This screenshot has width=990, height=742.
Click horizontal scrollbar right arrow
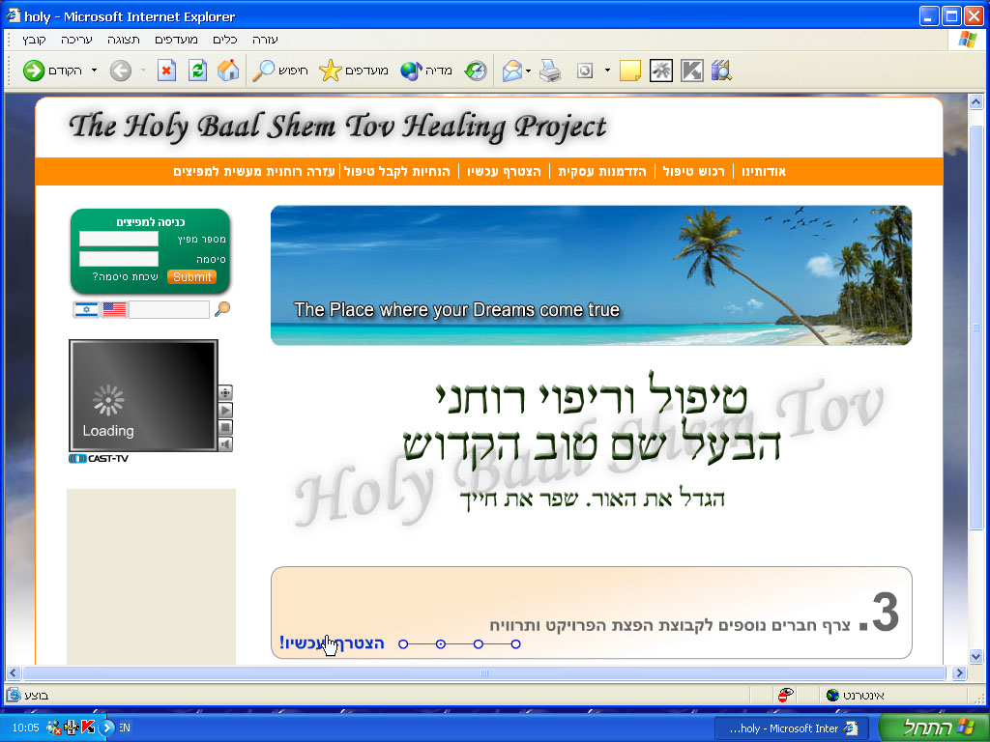tap(960, 673)
